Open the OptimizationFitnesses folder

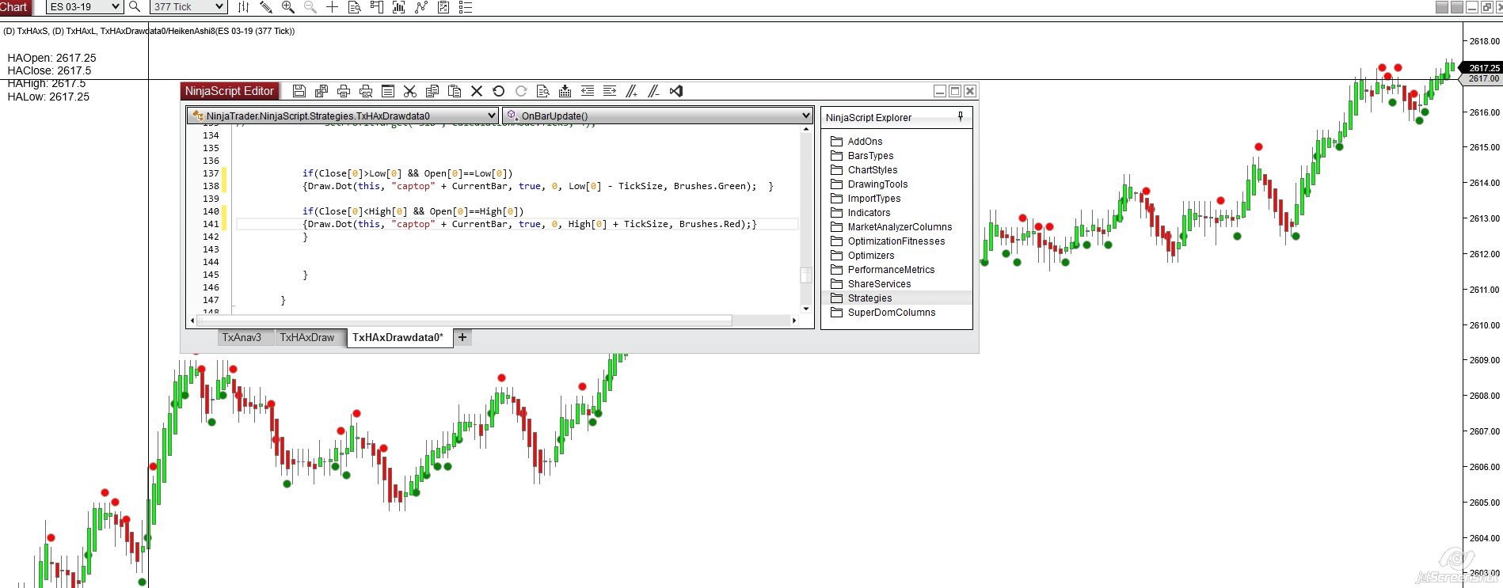[888, 241]
